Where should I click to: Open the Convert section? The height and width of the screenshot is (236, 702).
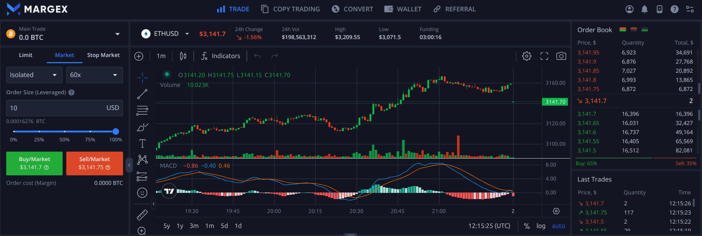click(x=352, y=9)
